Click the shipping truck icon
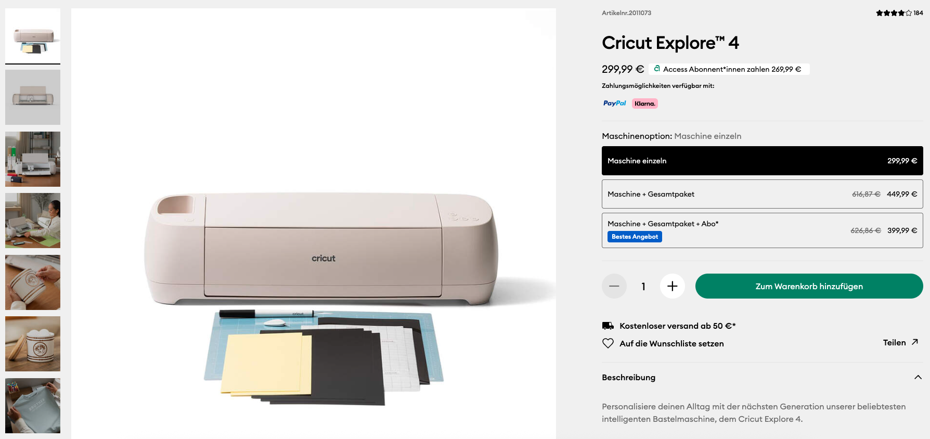This screenshot has width=930, height=439. point(607,325)
